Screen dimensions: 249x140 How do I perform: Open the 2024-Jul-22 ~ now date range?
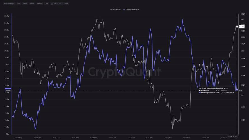tap(61, 4)
